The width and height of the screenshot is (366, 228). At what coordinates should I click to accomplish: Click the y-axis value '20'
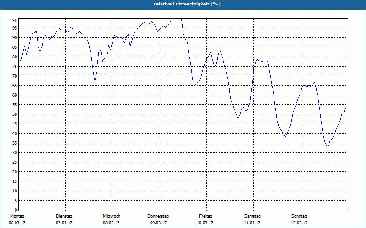pyautogui.click(x=15, y=172)
